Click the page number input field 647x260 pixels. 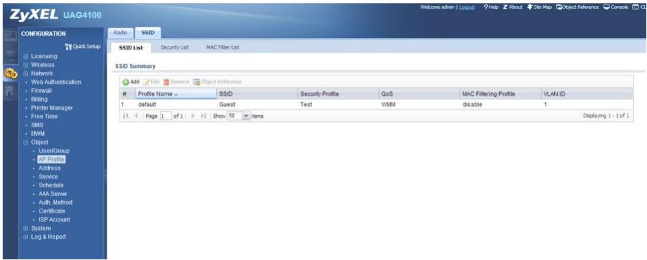click(x=165, y=117)
